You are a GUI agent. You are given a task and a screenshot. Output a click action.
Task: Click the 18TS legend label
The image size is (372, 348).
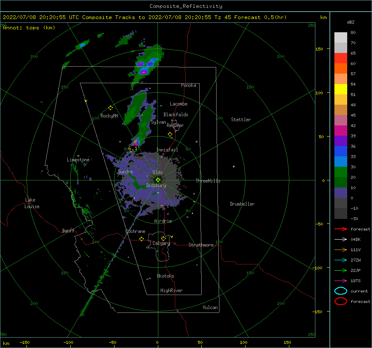[x=355, y=281]
